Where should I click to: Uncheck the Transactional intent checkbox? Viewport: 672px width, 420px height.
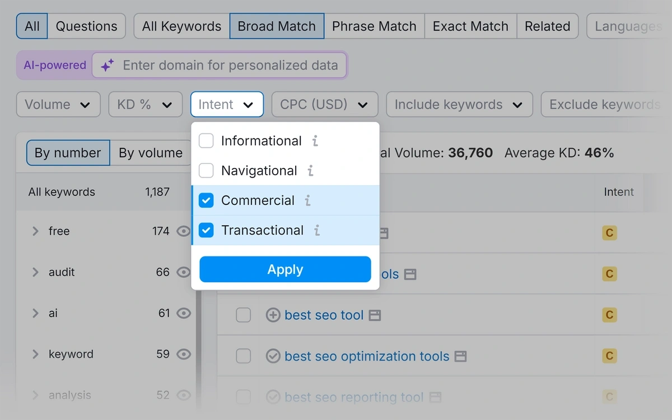point(207,230)
